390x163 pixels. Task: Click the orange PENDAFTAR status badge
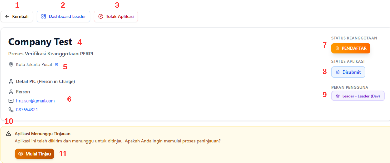tap(351, 48)
